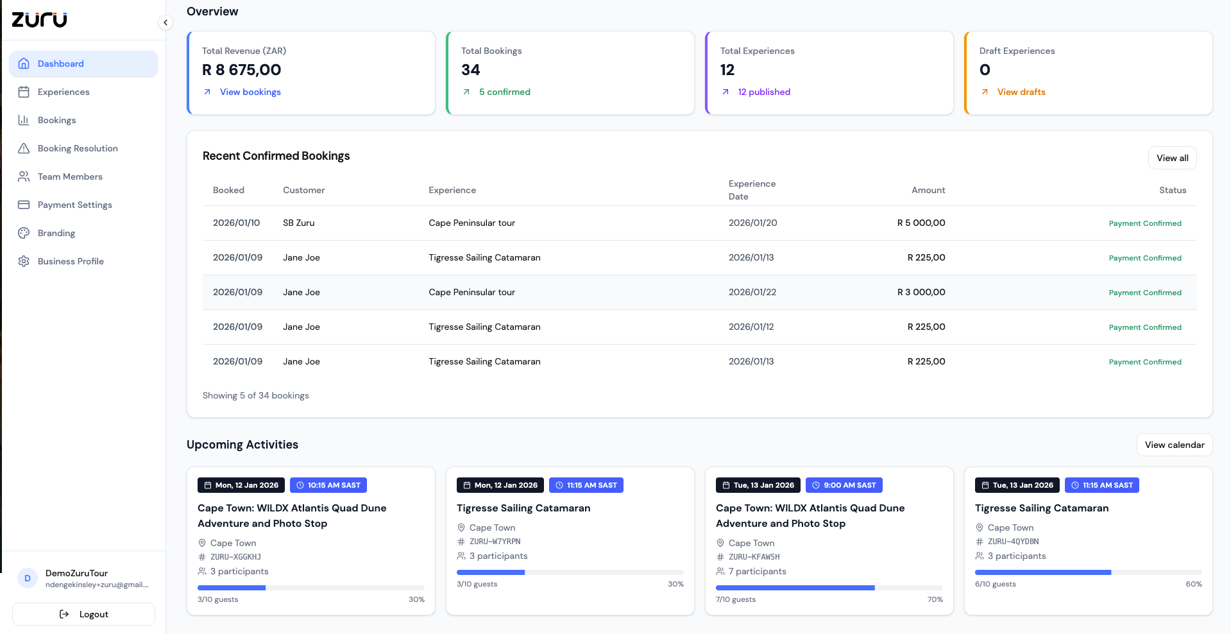The width and height of the screenshot is (1231, 634).
Task: Click the Branding palette icon
Action: click(24, 233)
